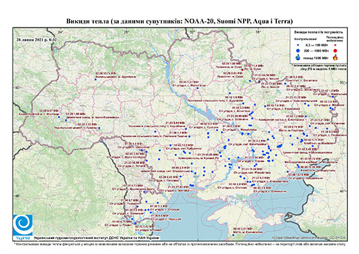Screen dimensions: 359x254
Task: Click the large blue circle in legend
Action: (x=298, y=50)
